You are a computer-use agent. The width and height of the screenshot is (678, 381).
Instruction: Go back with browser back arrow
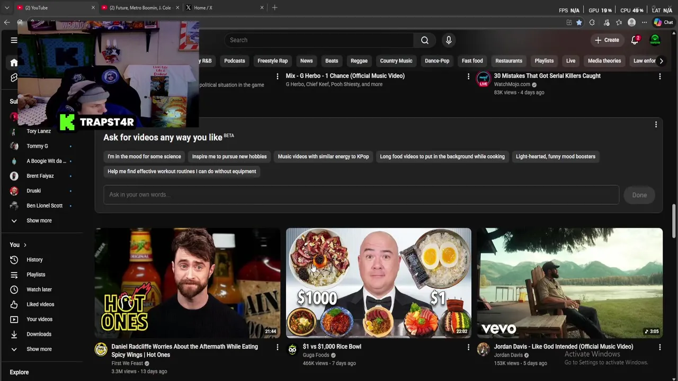point(7,22)
